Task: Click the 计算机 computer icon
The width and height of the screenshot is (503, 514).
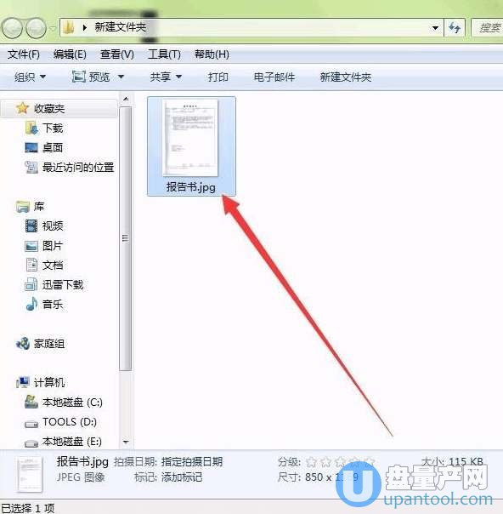Action: coord(23,382)
